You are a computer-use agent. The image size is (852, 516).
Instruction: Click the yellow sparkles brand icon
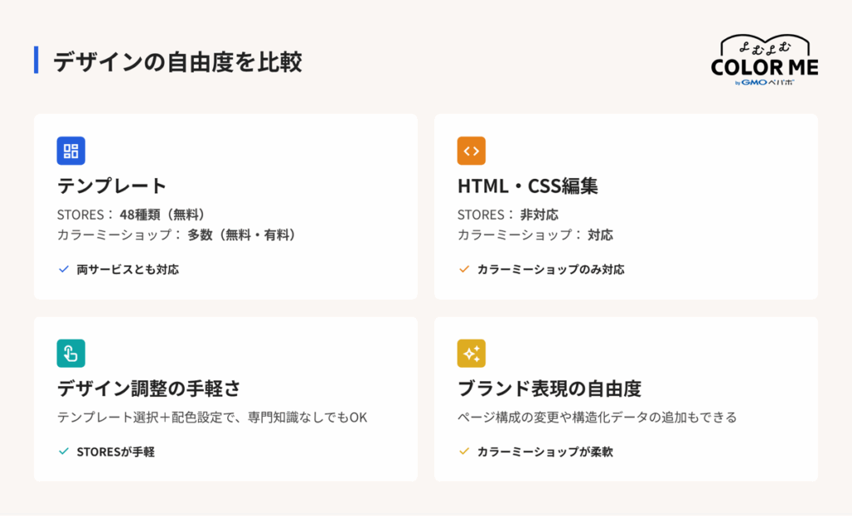pyautogui.click(x=471, y=354)
